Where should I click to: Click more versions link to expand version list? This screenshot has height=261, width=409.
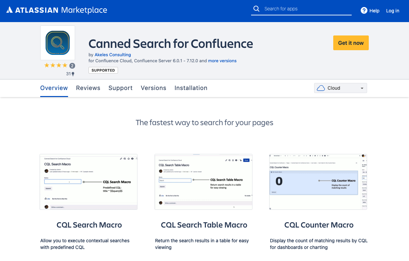(222, 61)
